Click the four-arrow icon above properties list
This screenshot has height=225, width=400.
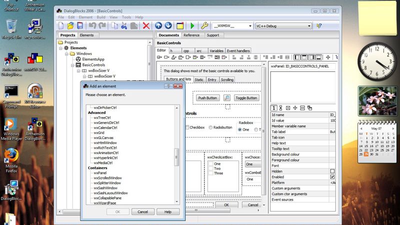click(295, 108)
